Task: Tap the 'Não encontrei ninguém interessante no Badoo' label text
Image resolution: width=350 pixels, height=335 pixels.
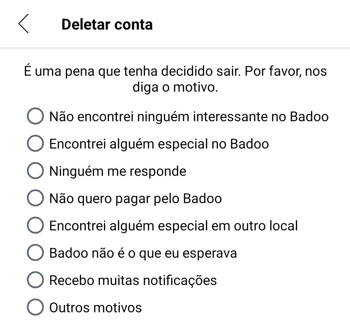Action: pos(189,117)
